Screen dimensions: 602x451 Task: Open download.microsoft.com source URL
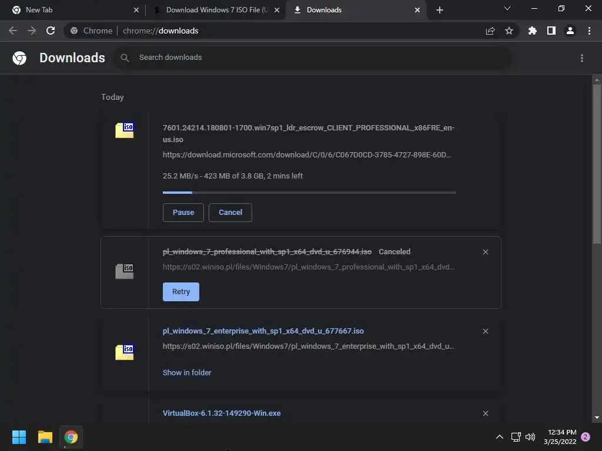[307, 155]
